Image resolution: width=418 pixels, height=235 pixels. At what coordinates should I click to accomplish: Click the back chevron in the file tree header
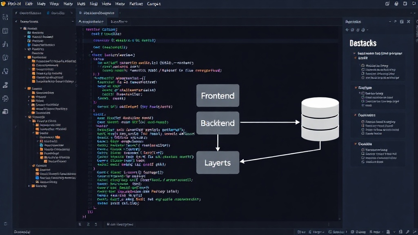coord(16,22)
